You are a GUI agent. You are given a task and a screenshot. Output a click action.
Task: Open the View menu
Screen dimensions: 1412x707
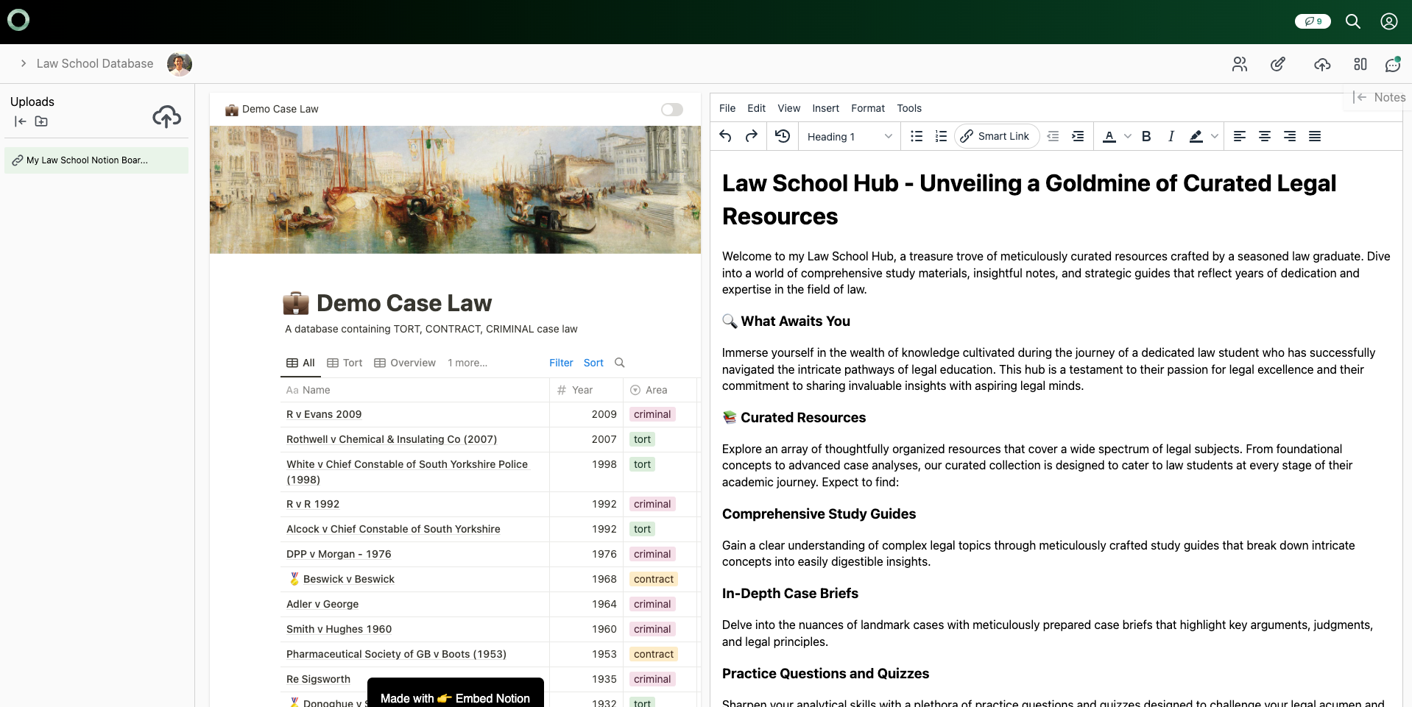click(x=788, y=108)
